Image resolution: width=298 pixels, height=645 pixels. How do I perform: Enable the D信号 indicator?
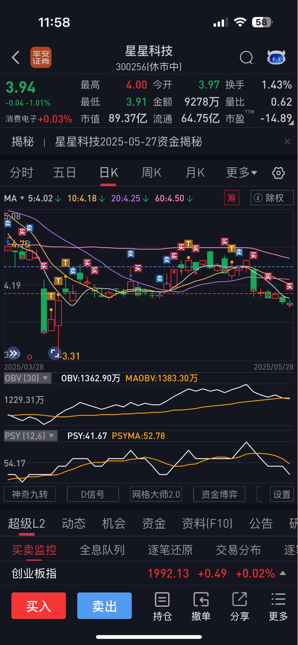(x=93, y=494)
